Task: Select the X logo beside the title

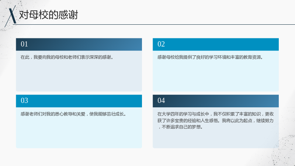Action: tap(11, 16)
